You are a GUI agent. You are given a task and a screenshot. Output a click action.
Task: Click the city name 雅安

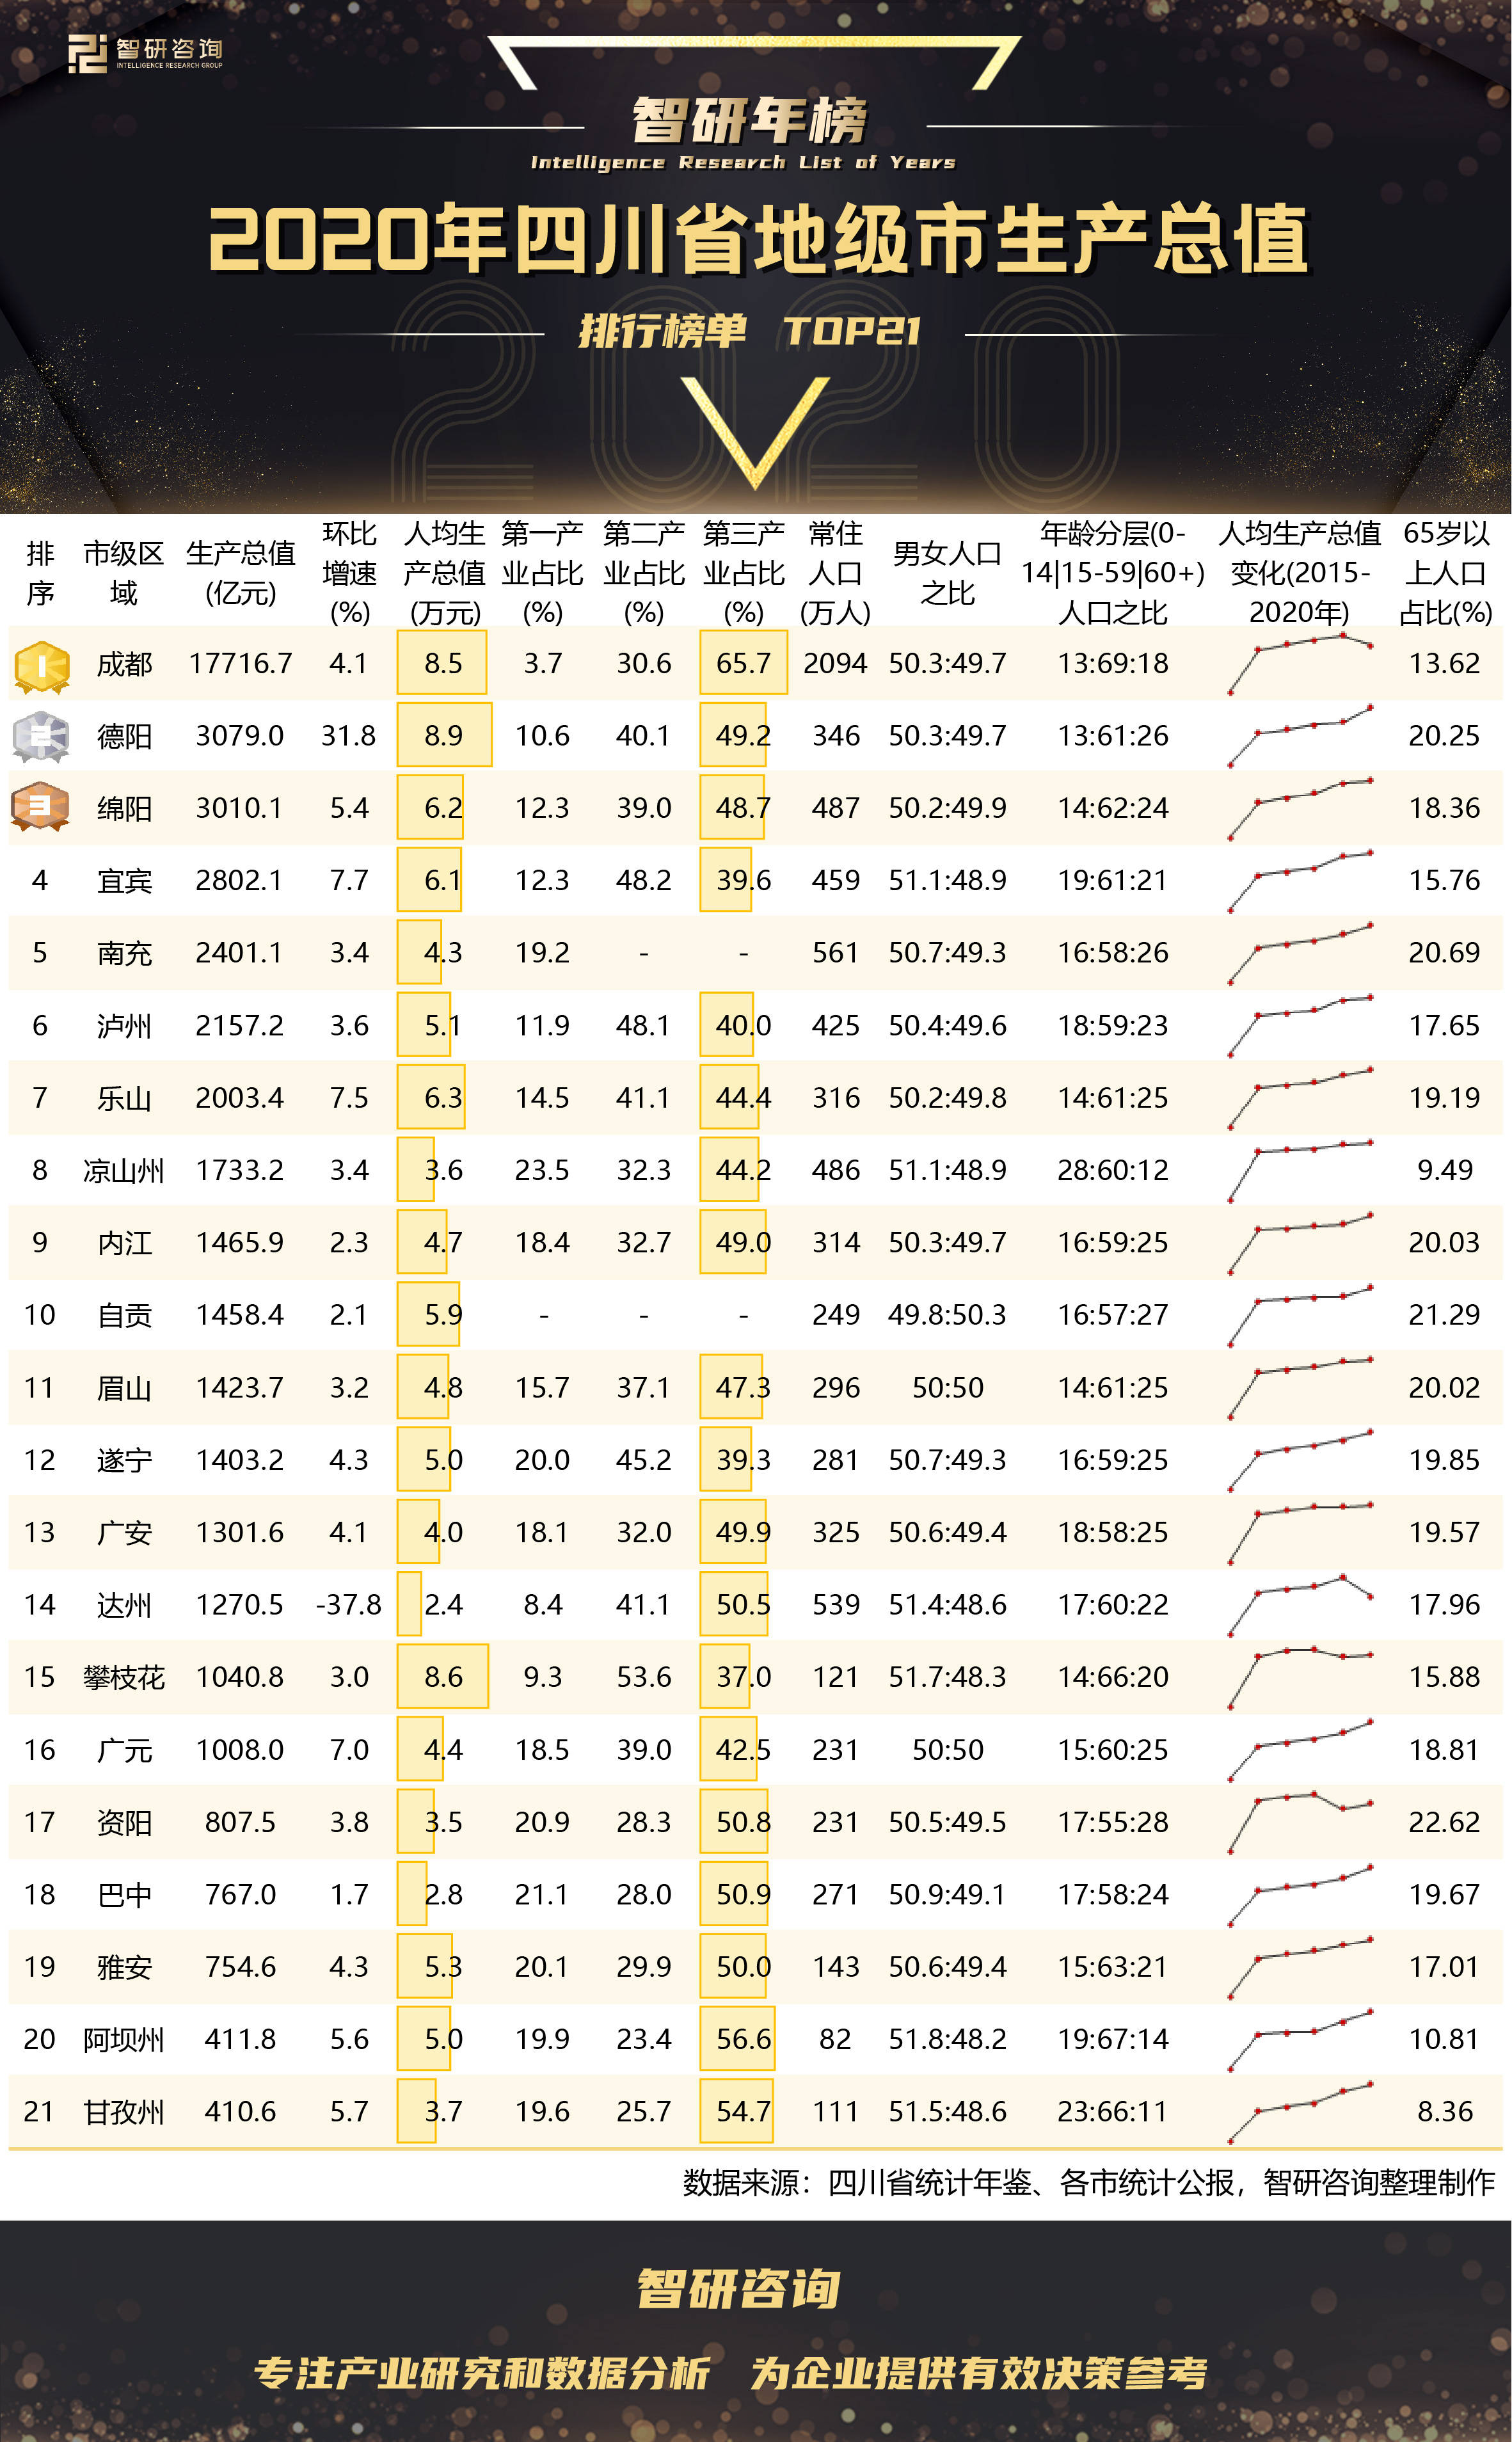click(x=124, y=1967)
